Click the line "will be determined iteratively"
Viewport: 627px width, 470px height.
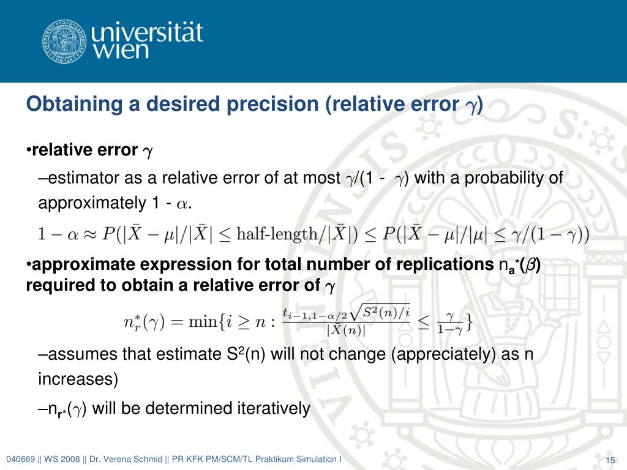(175, 409)
